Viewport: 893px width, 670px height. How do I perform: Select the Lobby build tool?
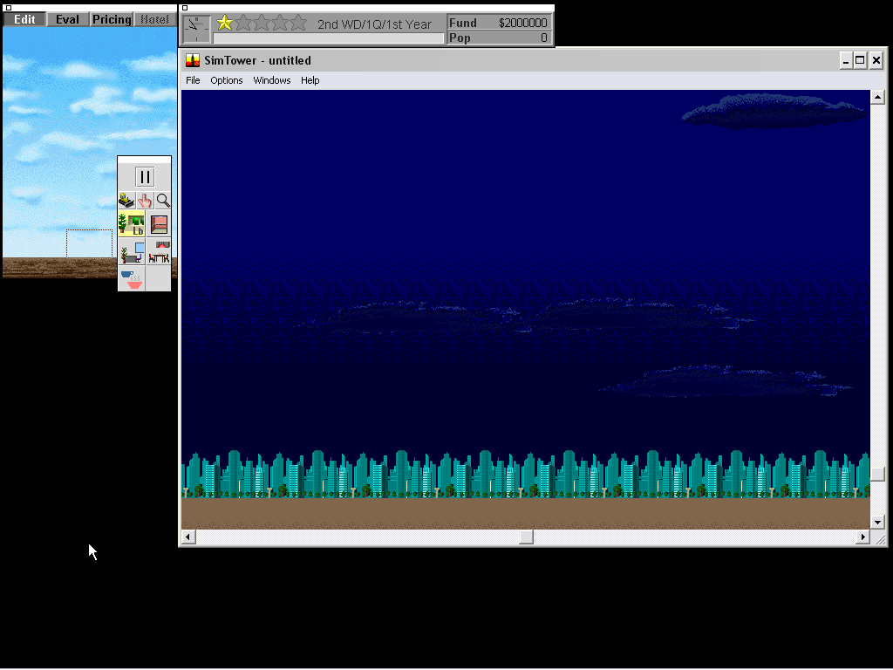(x=132, y=224)
